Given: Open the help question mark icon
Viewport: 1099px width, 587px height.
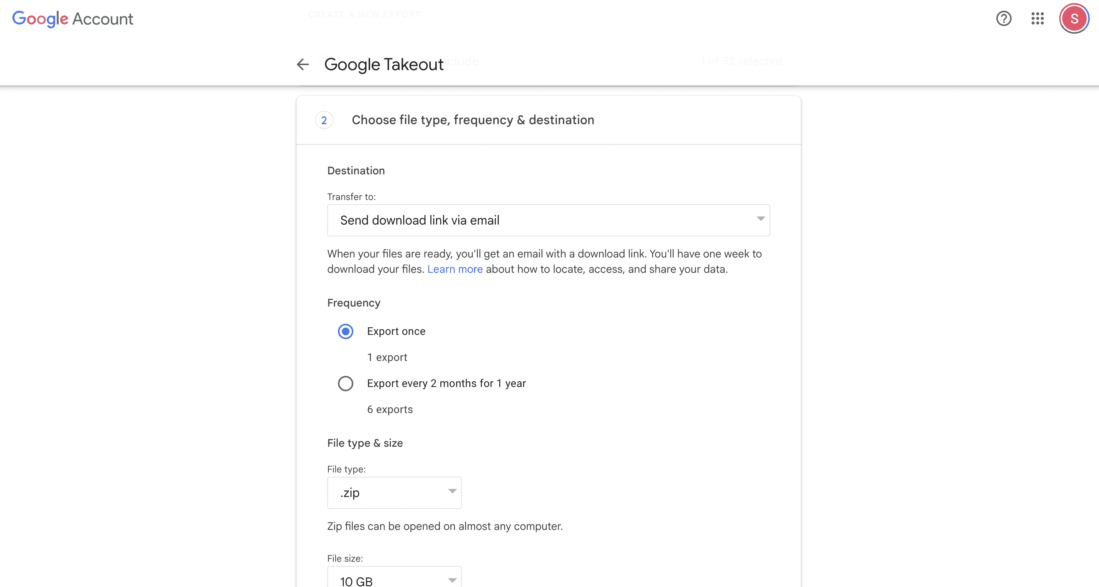Looking at the screenshot, I should point(1004,19).
